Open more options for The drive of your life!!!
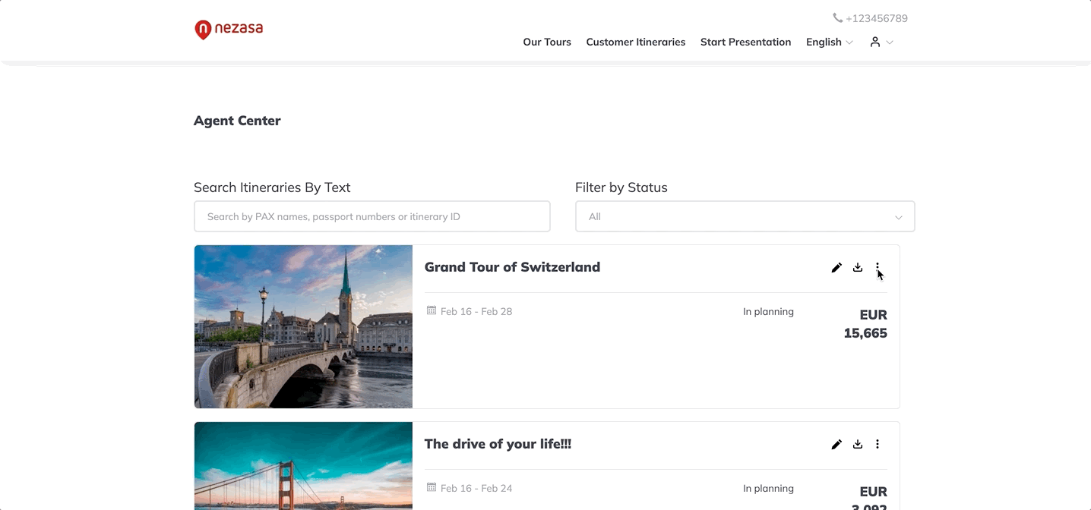 click(x=878, y=444)
